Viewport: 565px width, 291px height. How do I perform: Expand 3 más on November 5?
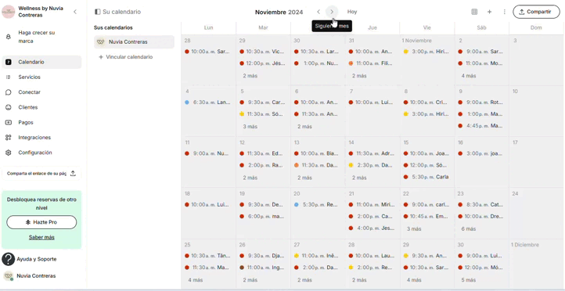click(250, 127)
